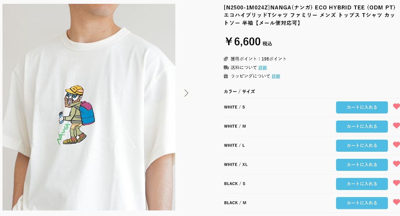Click the shipping truck icon
The image size is (400, 216).
point(226,68)
